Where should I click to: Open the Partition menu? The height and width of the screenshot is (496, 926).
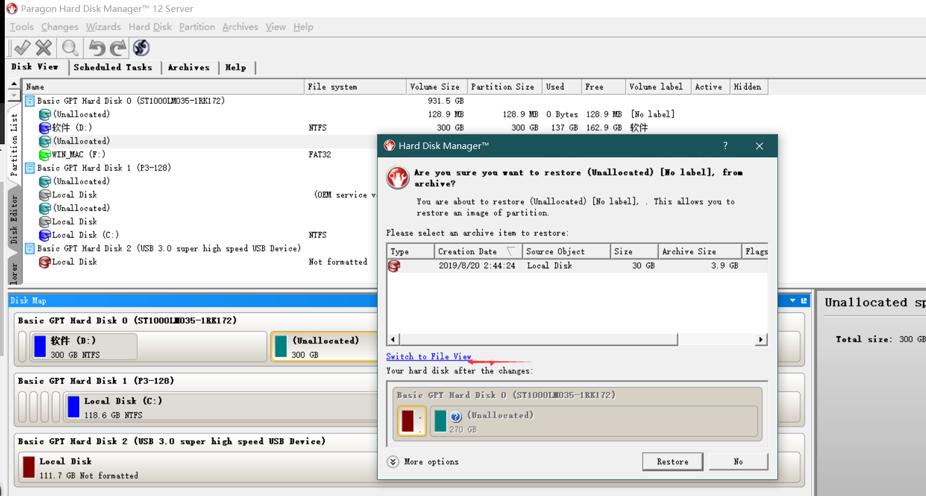[x=197, y=27]
